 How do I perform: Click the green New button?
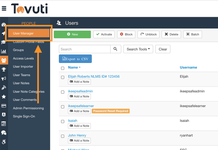pyautogui.click(x=72, y=34)
